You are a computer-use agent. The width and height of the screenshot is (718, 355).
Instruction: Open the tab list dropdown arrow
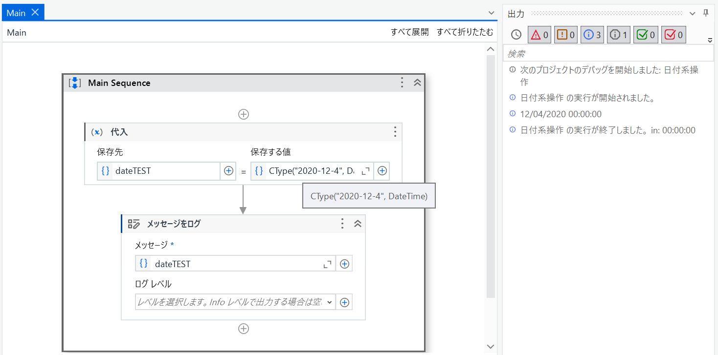492,13
